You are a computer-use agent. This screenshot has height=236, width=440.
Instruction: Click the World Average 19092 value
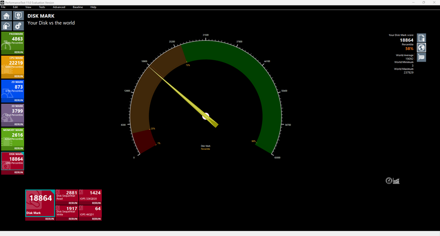[x=409, y=59]
